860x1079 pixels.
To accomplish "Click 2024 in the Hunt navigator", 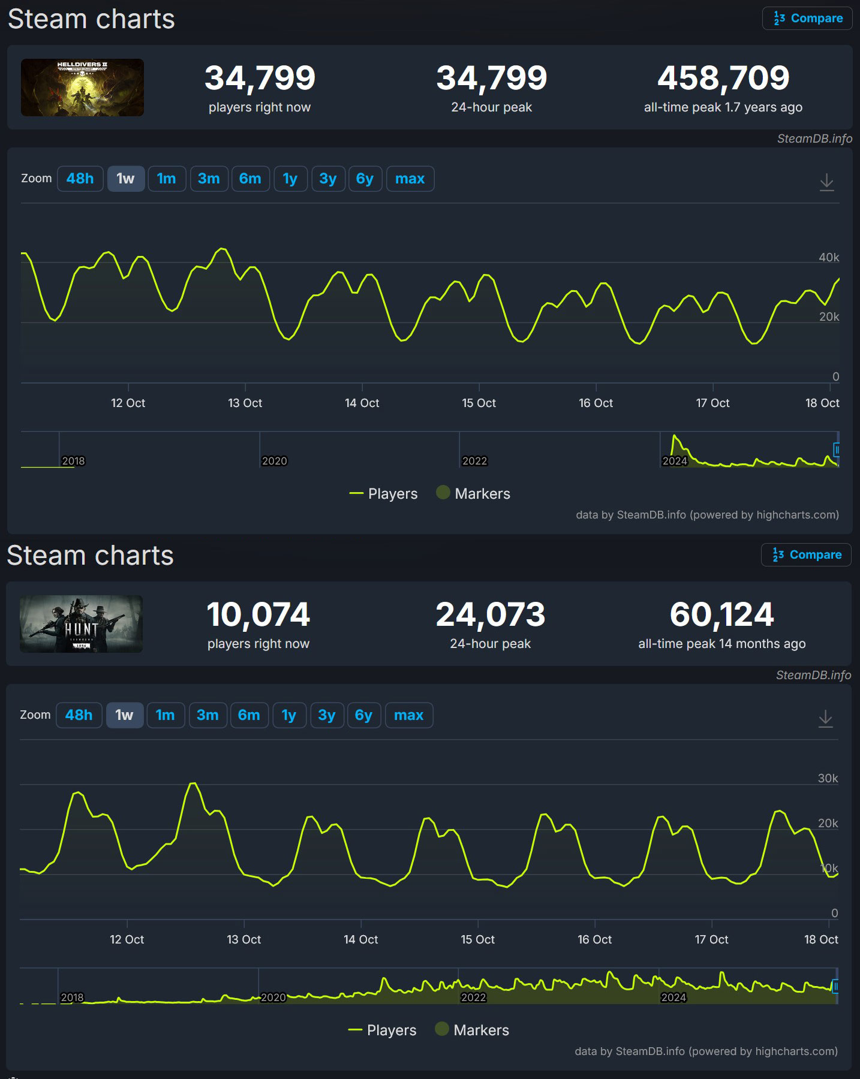I will 673,997.
